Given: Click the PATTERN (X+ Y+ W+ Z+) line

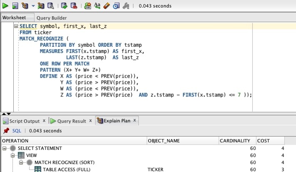Looking at the screenshot, I should click(70, 70).
